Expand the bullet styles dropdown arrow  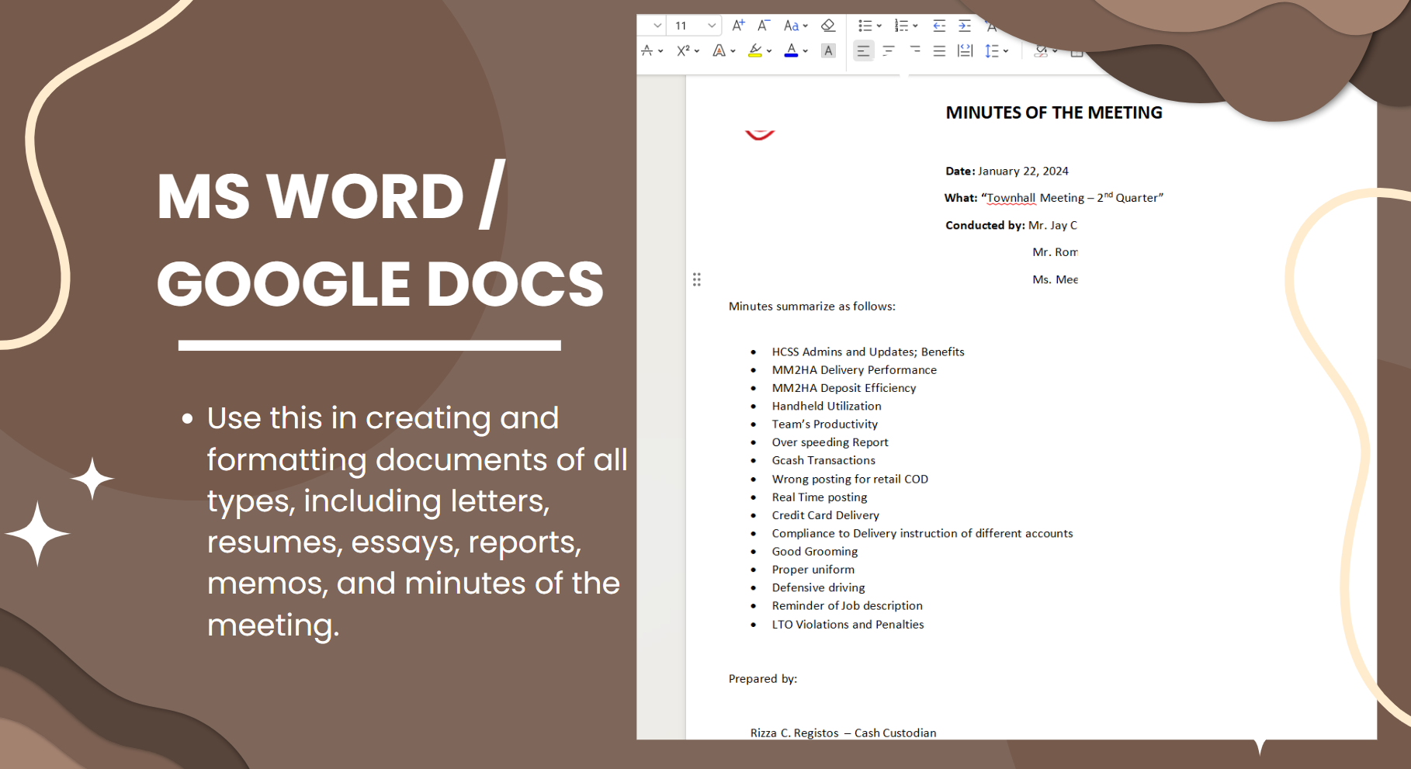click(879, 26)
